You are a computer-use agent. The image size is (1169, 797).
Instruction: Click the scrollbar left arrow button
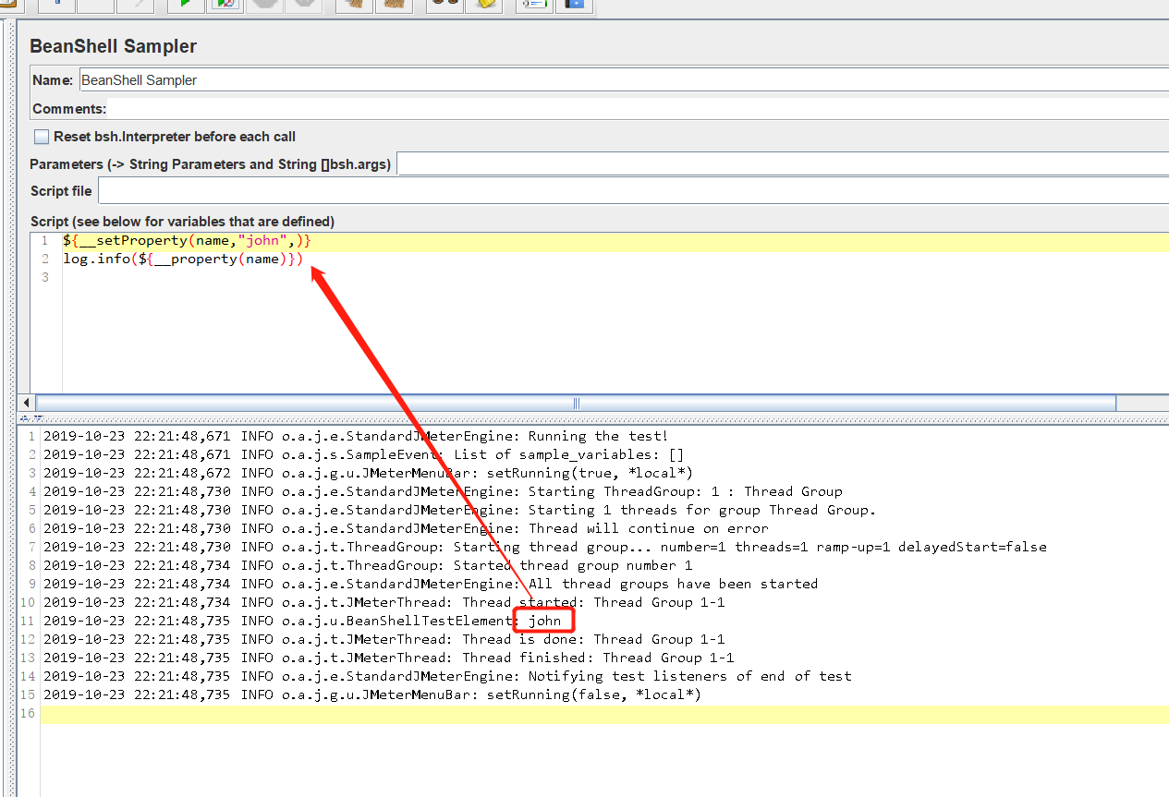click(26, 404)
